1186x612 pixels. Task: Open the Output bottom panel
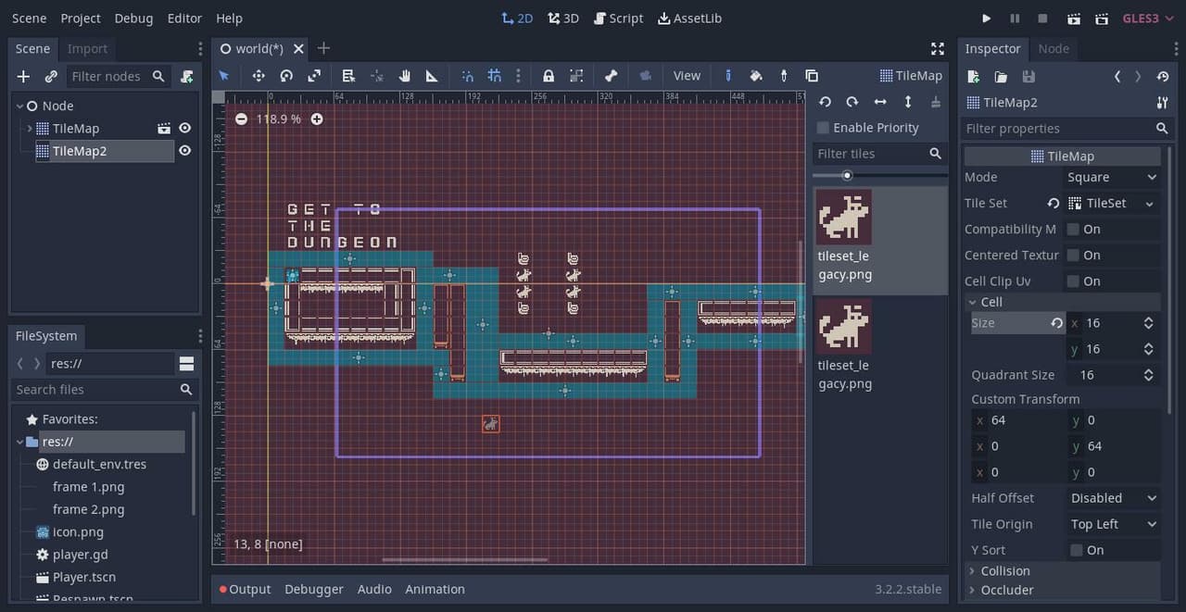pos(246,589)
